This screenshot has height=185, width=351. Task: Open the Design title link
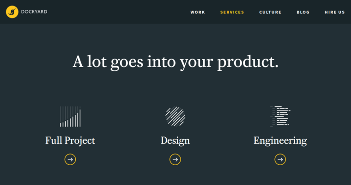(x=175, y=141)
